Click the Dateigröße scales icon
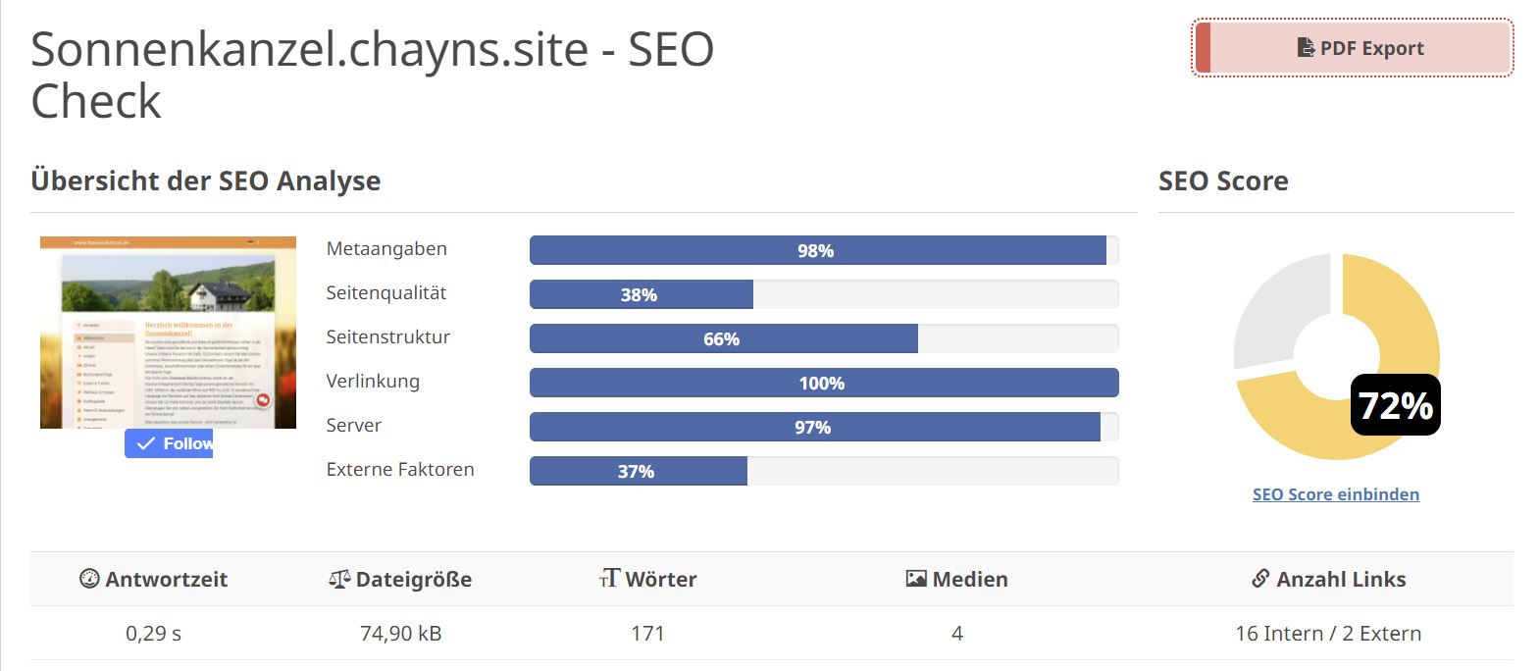The image size is (1540, 671). 339,580
